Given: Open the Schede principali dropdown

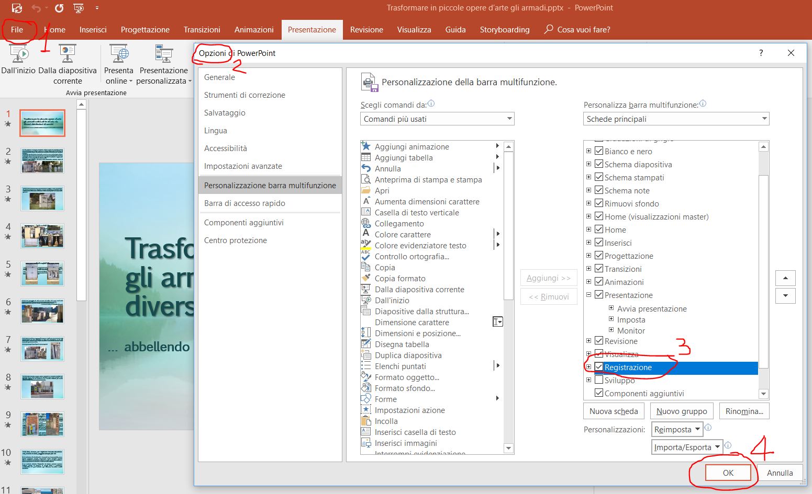Looking at the screenshot, I should 676,119.
